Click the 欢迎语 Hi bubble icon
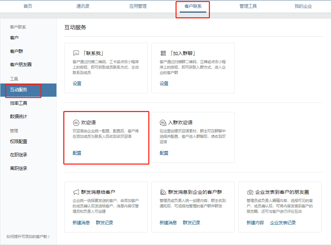Screen dimensions: 331x245 [76, 122]
